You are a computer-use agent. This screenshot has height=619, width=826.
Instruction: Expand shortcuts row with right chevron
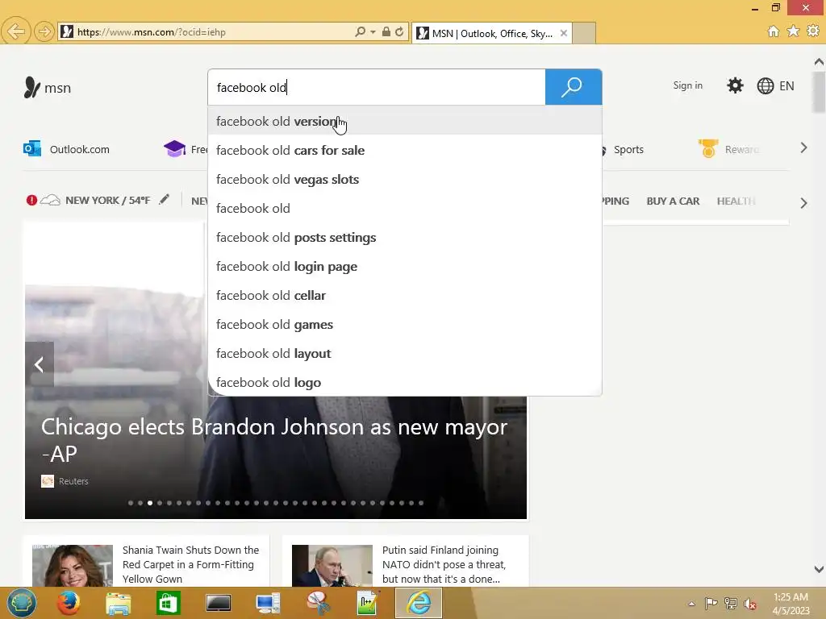(803, 148)
